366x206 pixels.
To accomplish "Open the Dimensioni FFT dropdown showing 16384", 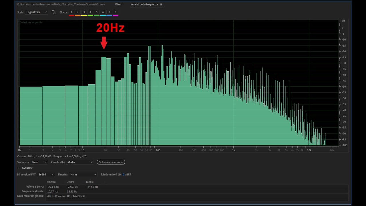I will 46,175.
